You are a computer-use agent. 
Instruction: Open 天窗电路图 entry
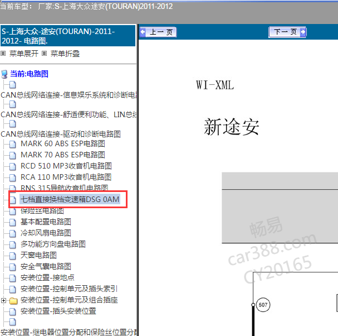tap(38, 255)
